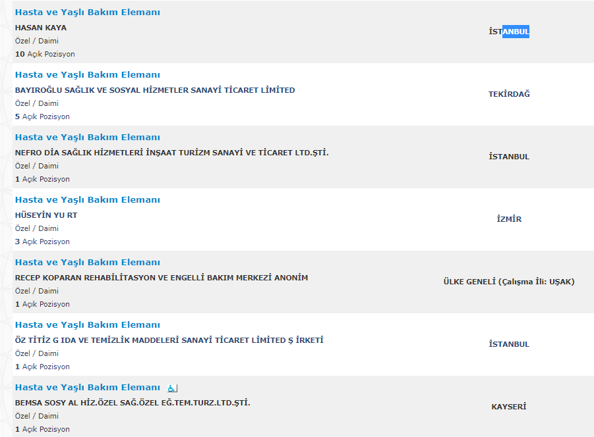This screenshot has width=594, height=437.
Task: Open the job title link above NEFRO DİA SAĞLIK
Action: coord(87,138)
